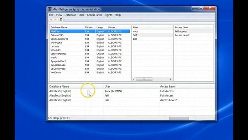
Task: Select the Jeff row in rights grid
Action: coord(131,96)
